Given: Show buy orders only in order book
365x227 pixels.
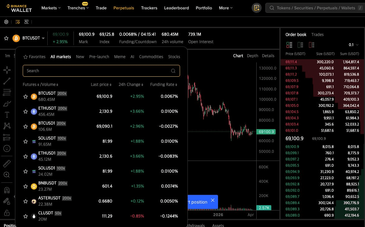Looking at the screenshot, I should tap(300, 45).
